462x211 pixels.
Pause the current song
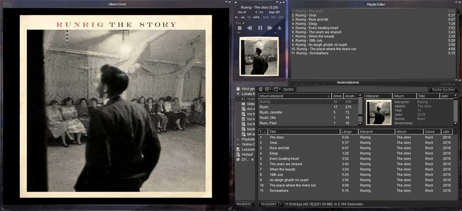[x=260, y=28]
